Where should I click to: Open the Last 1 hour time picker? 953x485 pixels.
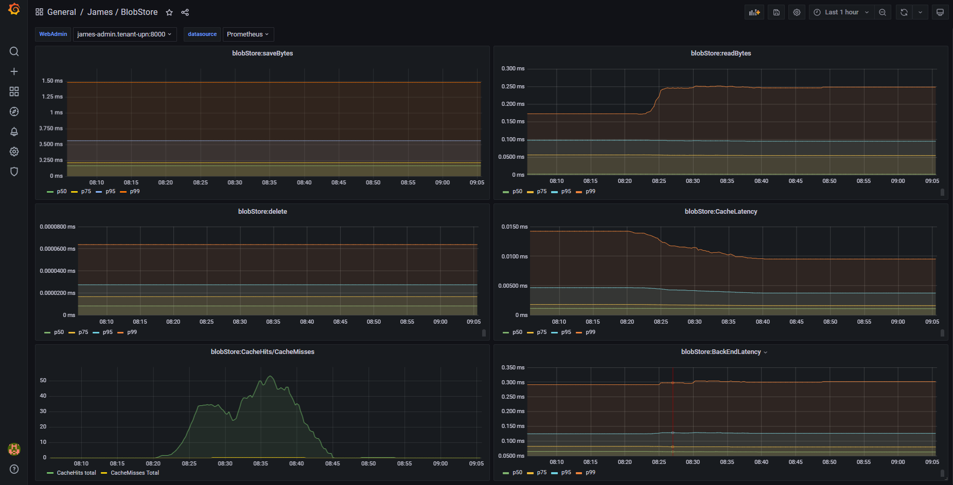(x=841, y=12)
